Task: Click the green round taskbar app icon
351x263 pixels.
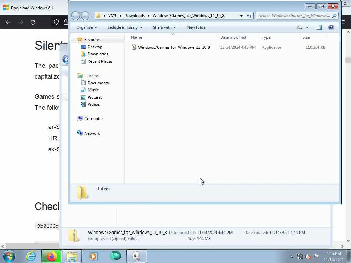Action: [116, 256]
